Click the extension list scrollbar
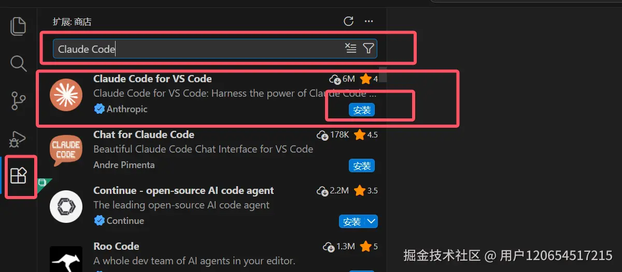 click(x=383, y=74)
